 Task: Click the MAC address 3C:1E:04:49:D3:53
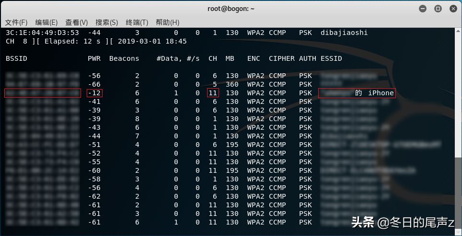click(43, 33)
